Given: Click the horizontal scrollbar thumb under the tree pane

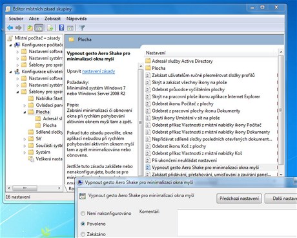Looking at the screenshot, I should [x=25, y=188].
